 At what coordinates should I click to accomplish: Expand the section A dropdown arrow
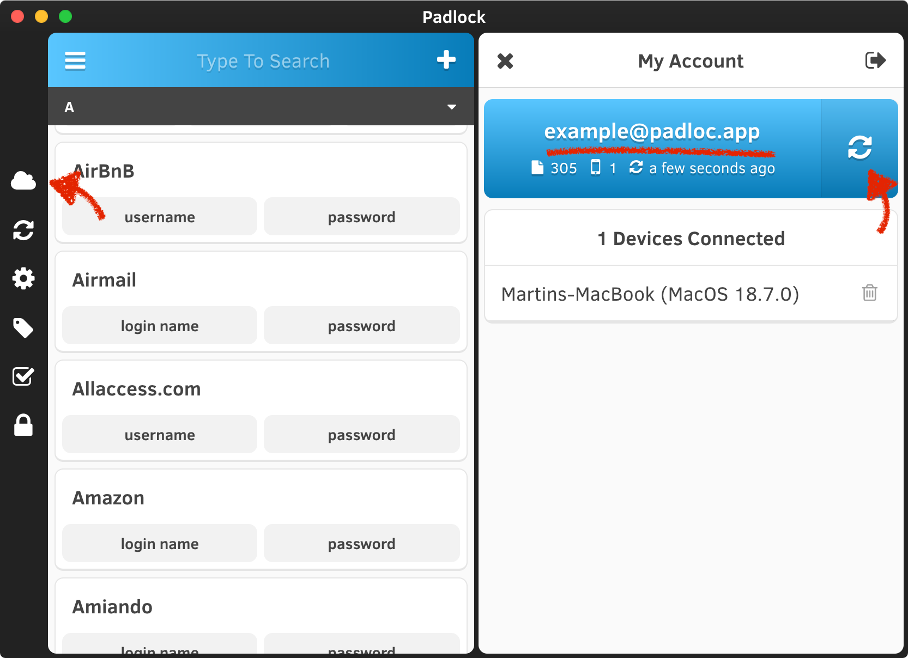[x=451, y=107]
